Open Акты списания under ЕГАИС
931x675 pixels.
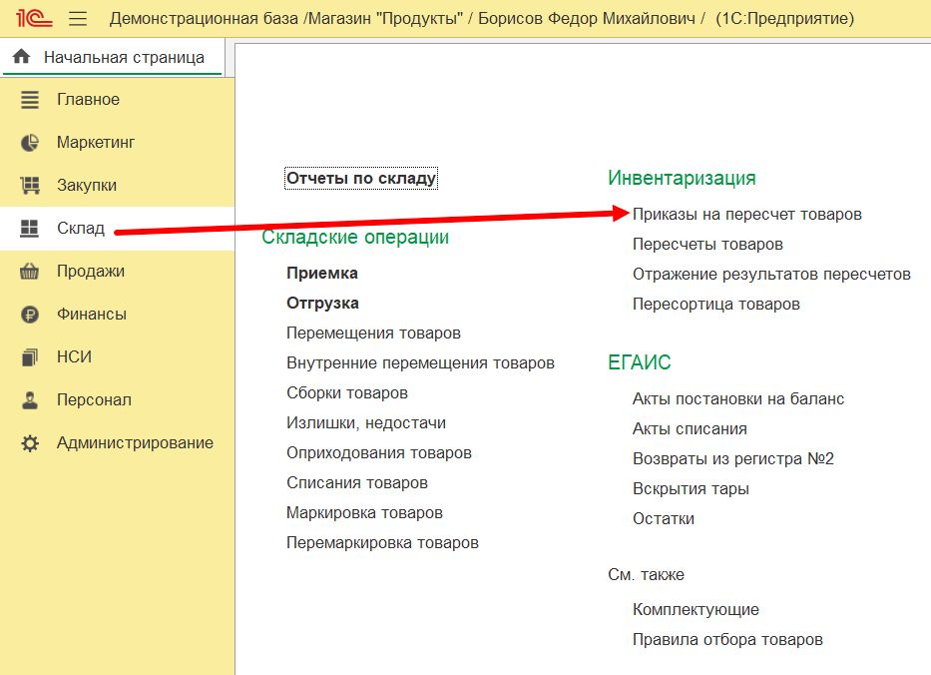pyautogui.click(x=690, y=429)
